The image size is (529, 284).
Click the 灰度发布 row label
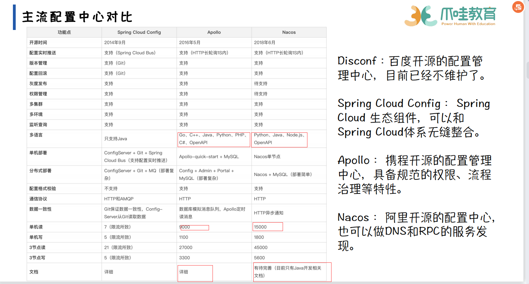point(38,84)
